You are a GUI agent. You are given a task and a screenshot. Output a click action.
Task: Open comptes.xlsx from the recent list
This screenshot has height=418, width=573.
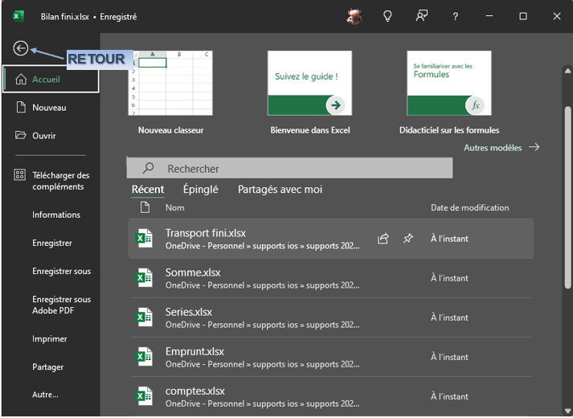point(331,396)
